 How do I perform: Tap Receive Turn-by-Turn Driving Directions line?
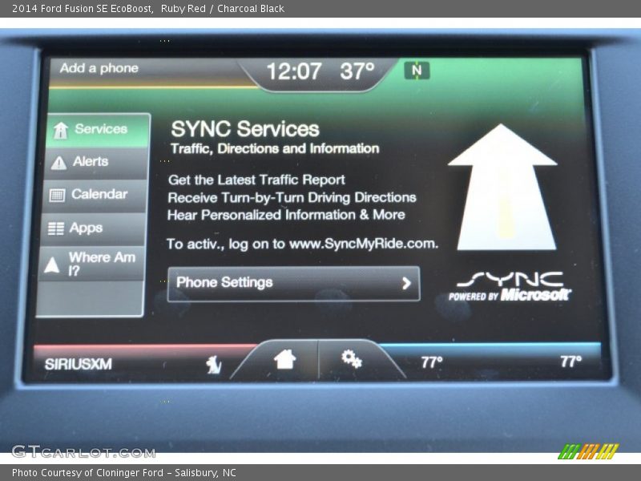tap(292, 197)
